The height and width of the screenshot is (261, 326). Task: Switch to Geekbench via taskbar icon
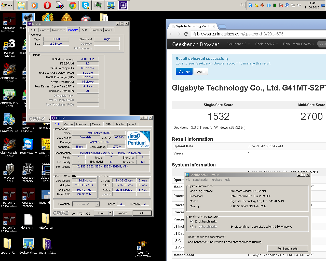tap(111, 5)
